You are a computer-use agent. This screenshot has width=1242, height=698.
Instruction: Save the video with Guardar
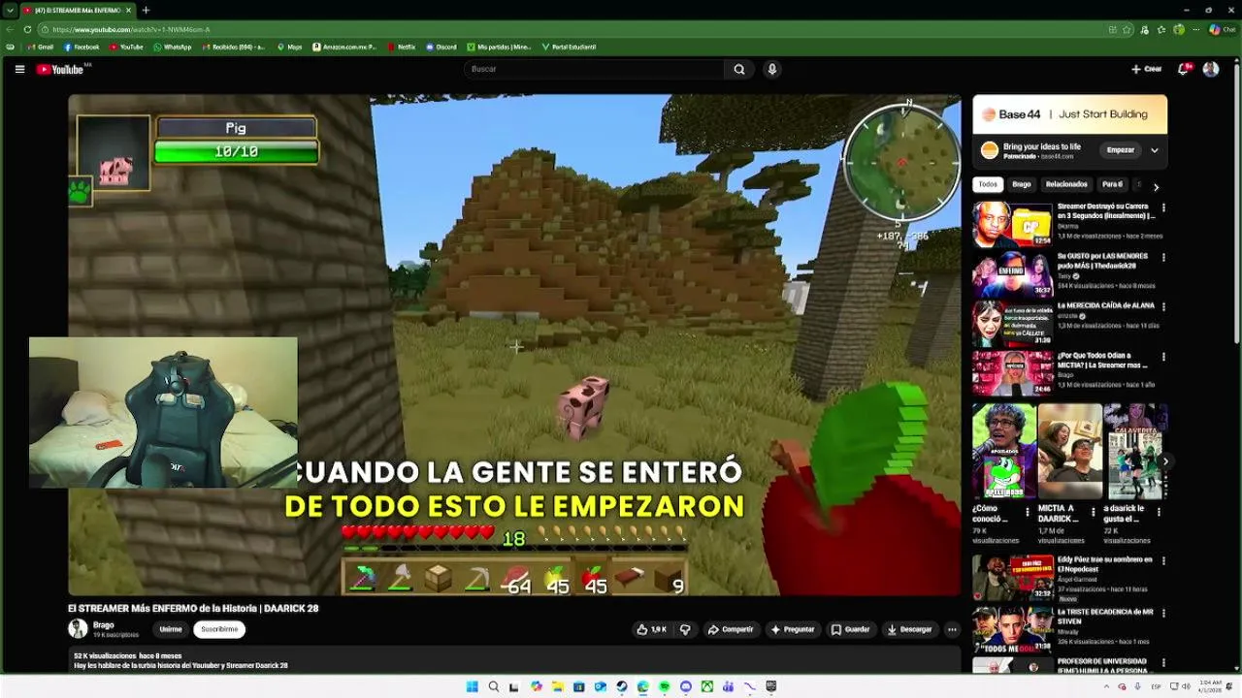(851, 629)
